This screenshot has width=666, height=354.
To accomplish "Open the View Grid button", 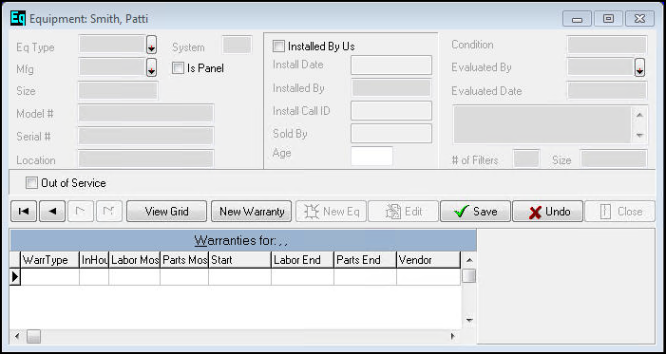I will click(166, 212).
